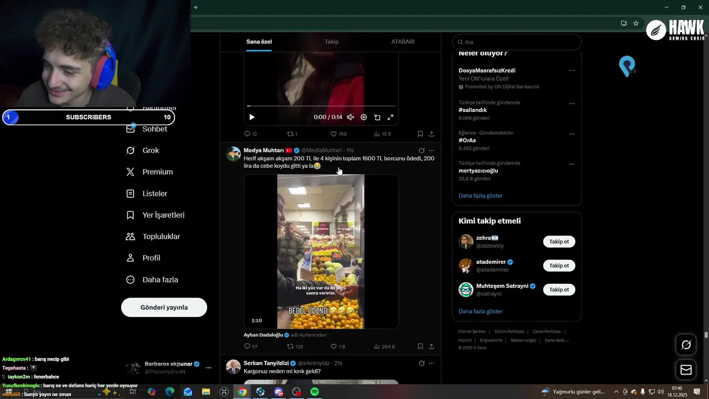Like the Medya Muhtarı post with 1 B likes
709x399 pixels.
pyautogui.click(x=338, y=346)
